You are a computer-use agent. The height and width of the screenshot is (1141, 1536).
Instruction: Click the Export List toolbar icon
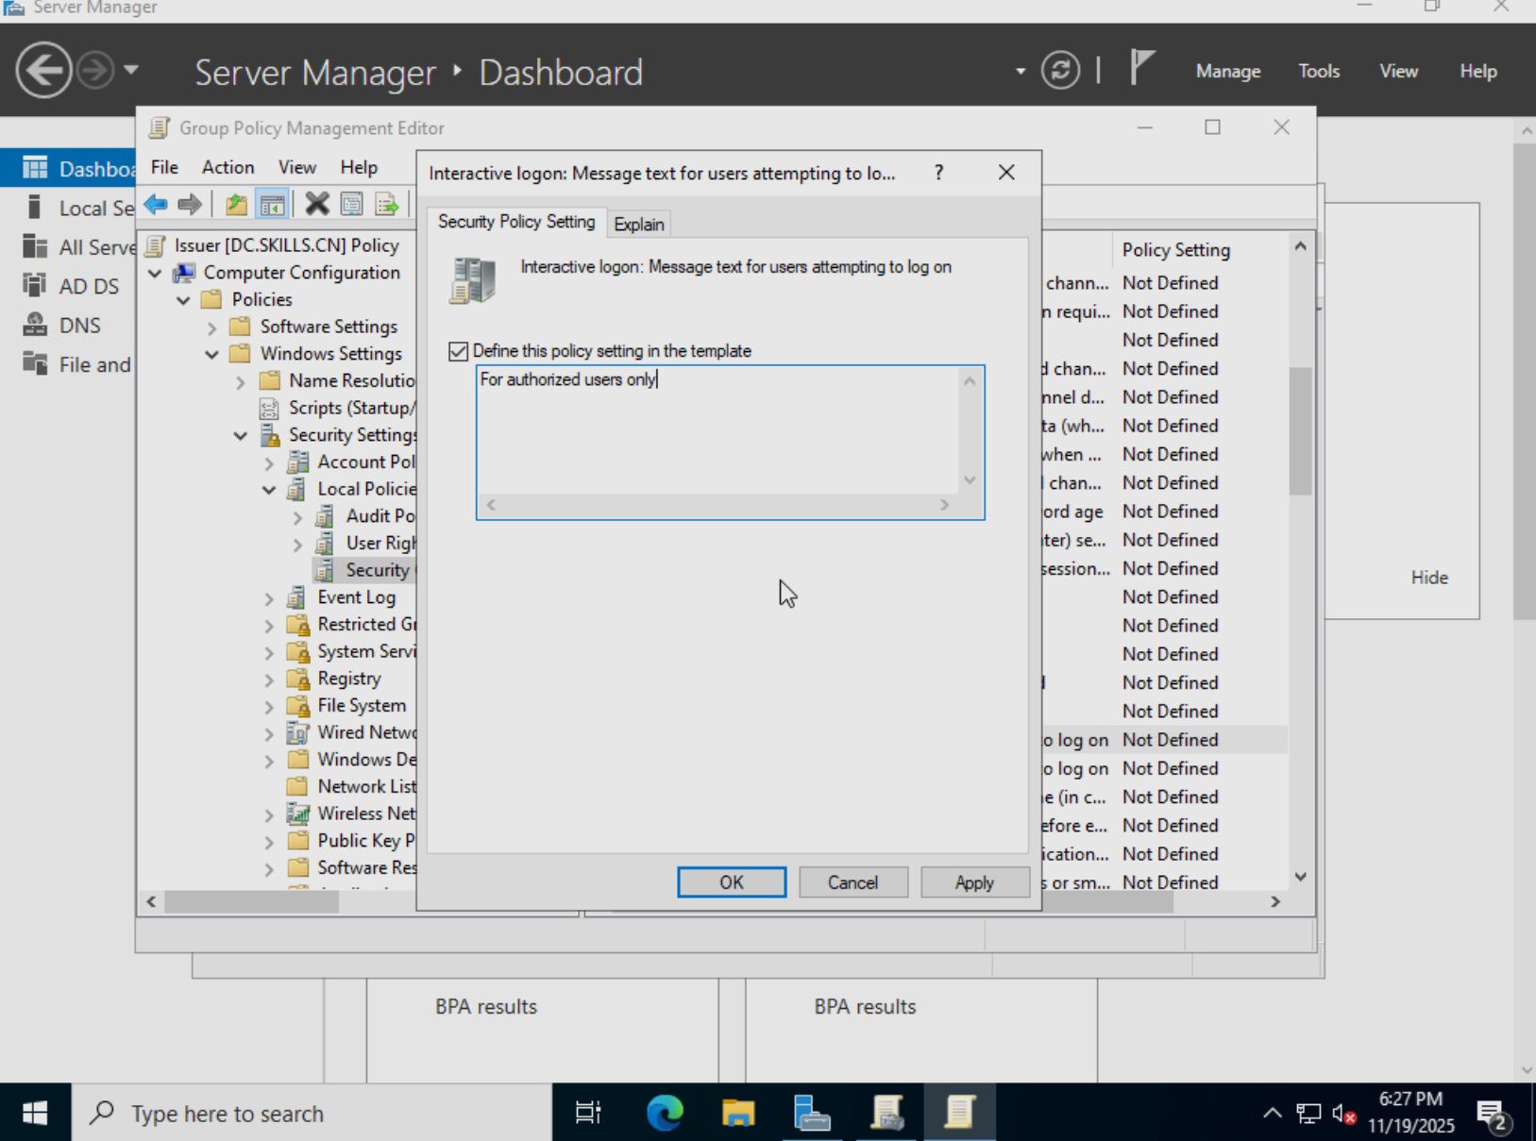(x=387, y=204)
